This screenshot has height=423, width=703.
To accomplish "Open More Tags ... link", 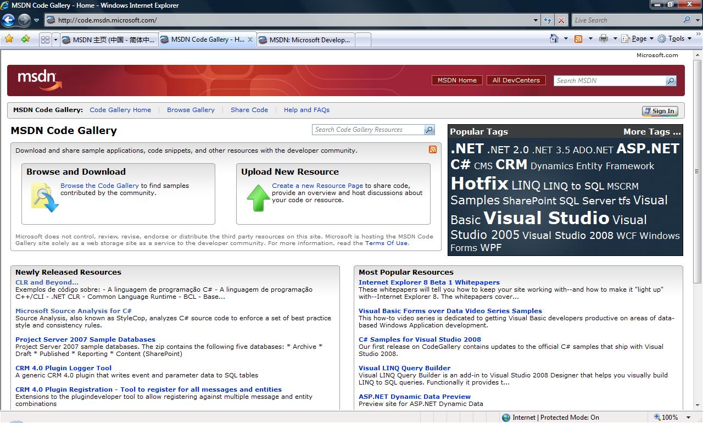I will tap(652, 132).
